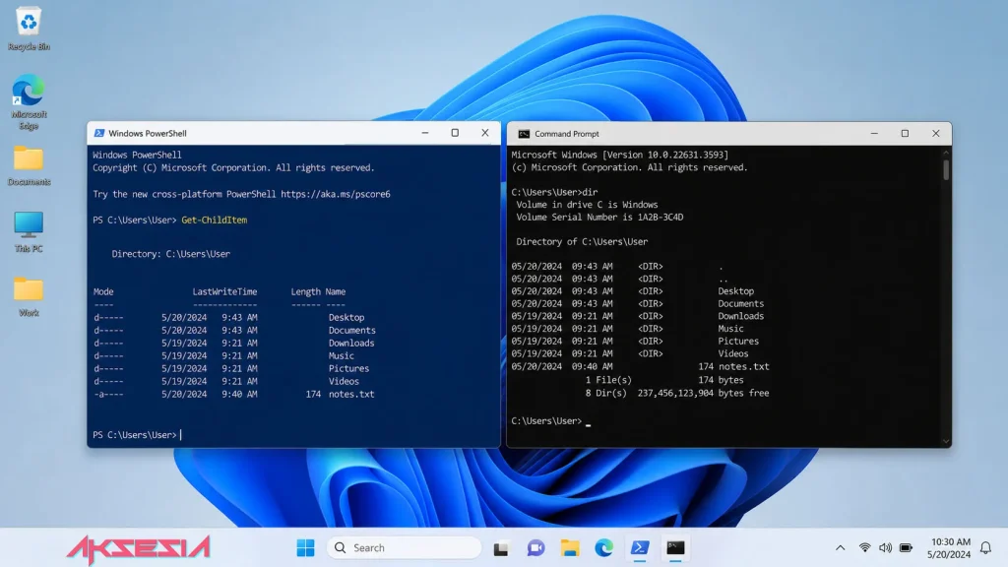The height and width of the screenshot is (567, 1008).
Task: Open the Windows Start menu
Action: 305,547
